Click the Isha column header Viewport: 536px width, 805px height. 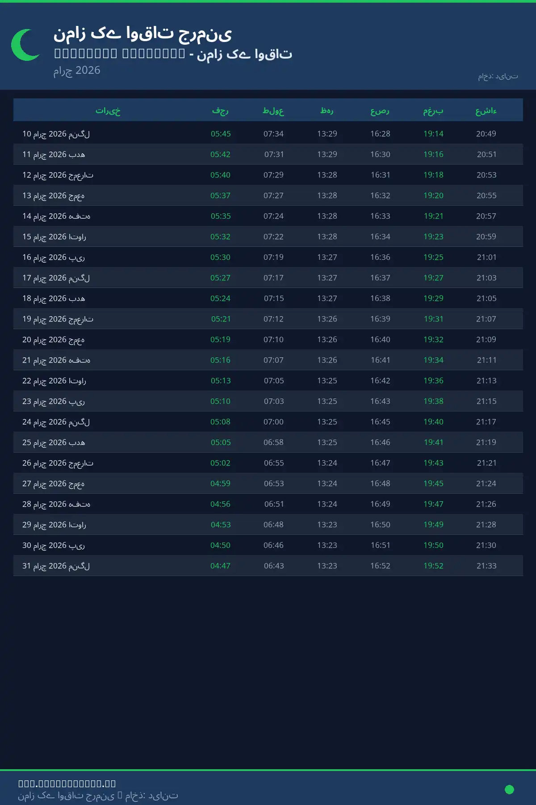486,110
